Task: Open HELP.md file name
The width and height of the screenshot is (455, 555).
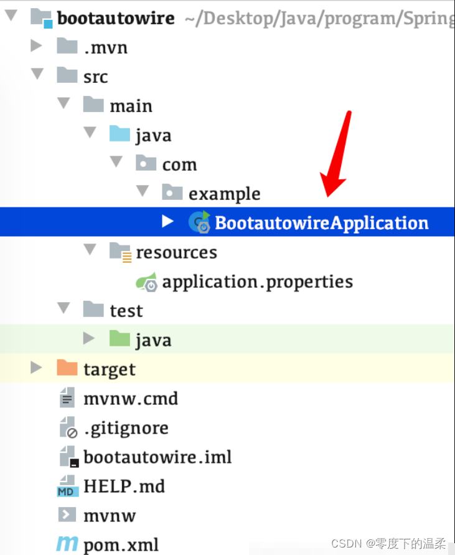Action: pos(124,486)
